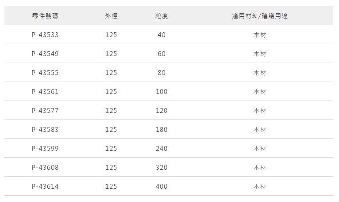Click part number P-43583

[45, 130]
